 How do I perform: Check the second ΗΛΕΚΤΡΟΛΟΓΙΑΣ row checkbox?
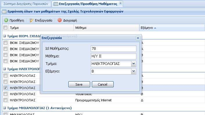point(5,82)
